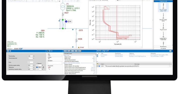Click the blue info icon beside -Q14 label
The image size is (179, 94).
click(x=66, y=22)
